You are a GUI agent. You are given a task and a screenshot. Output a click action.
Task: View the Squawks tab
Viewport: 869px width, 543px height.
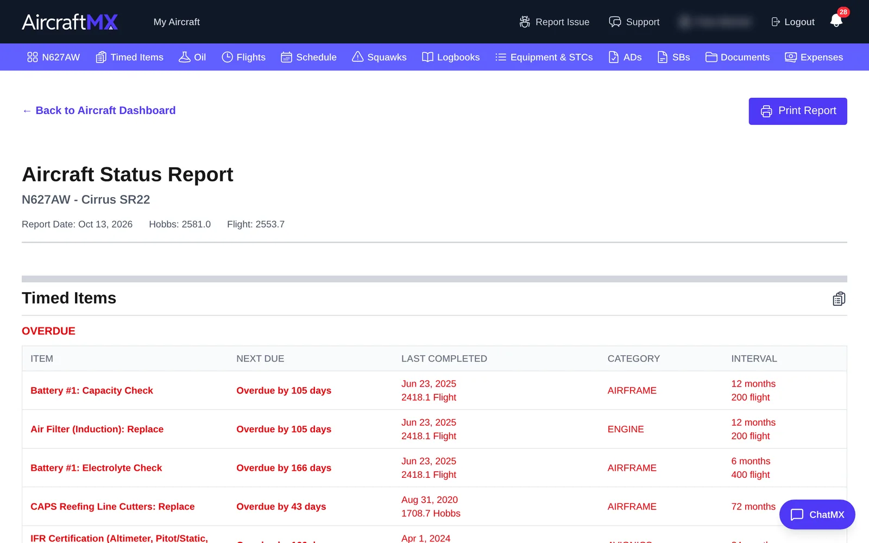379,57
